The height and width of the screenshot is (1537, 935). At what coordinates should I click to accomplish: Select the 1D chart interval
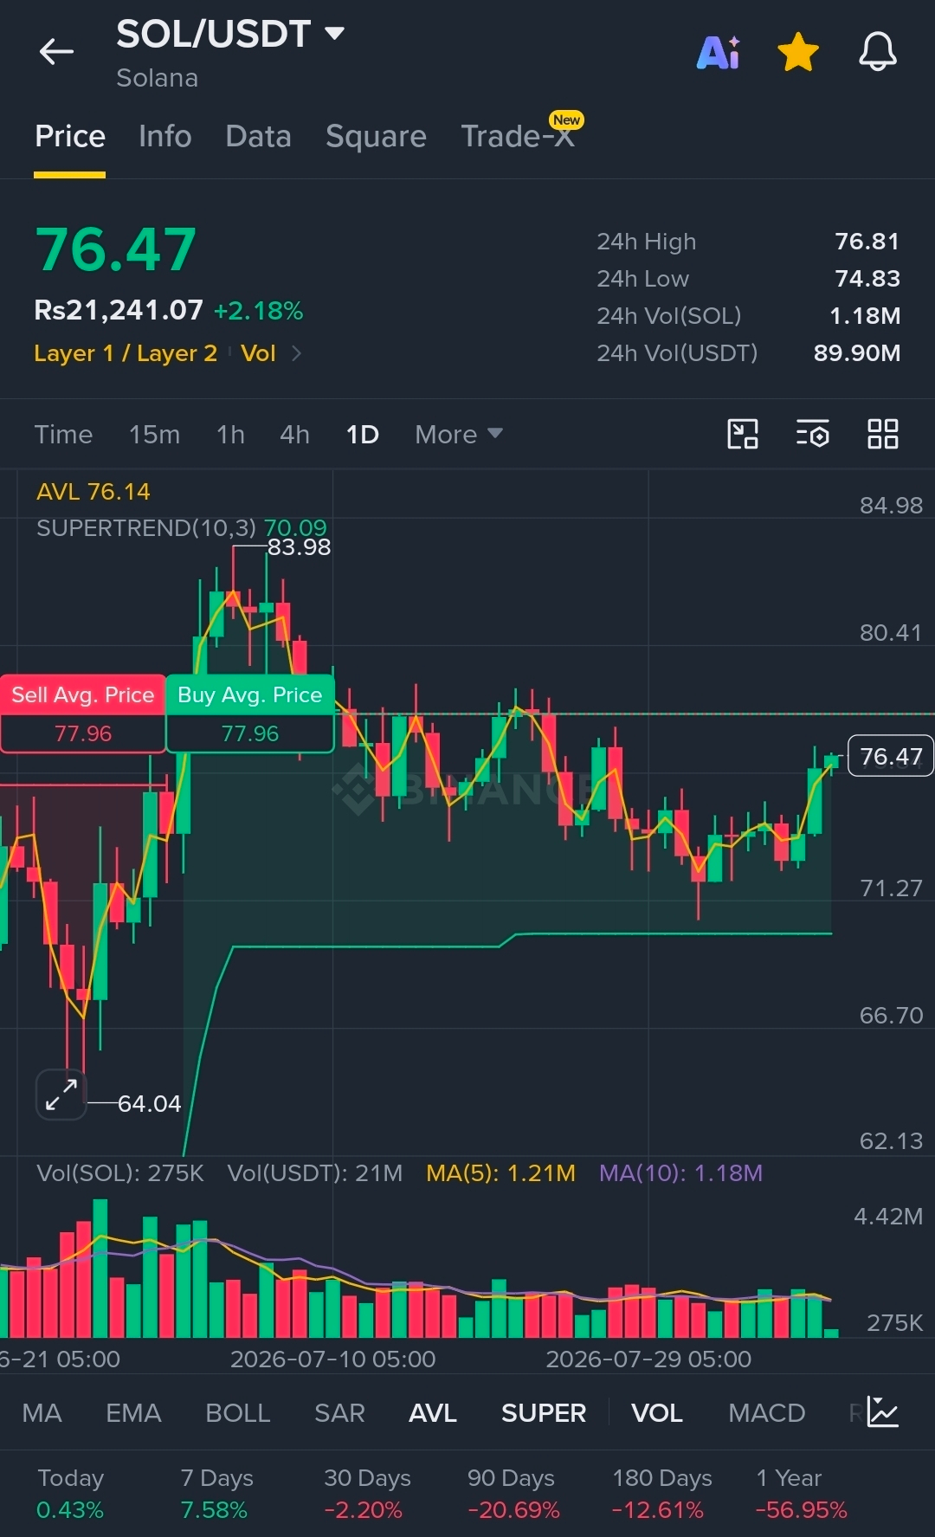(362, 435)
